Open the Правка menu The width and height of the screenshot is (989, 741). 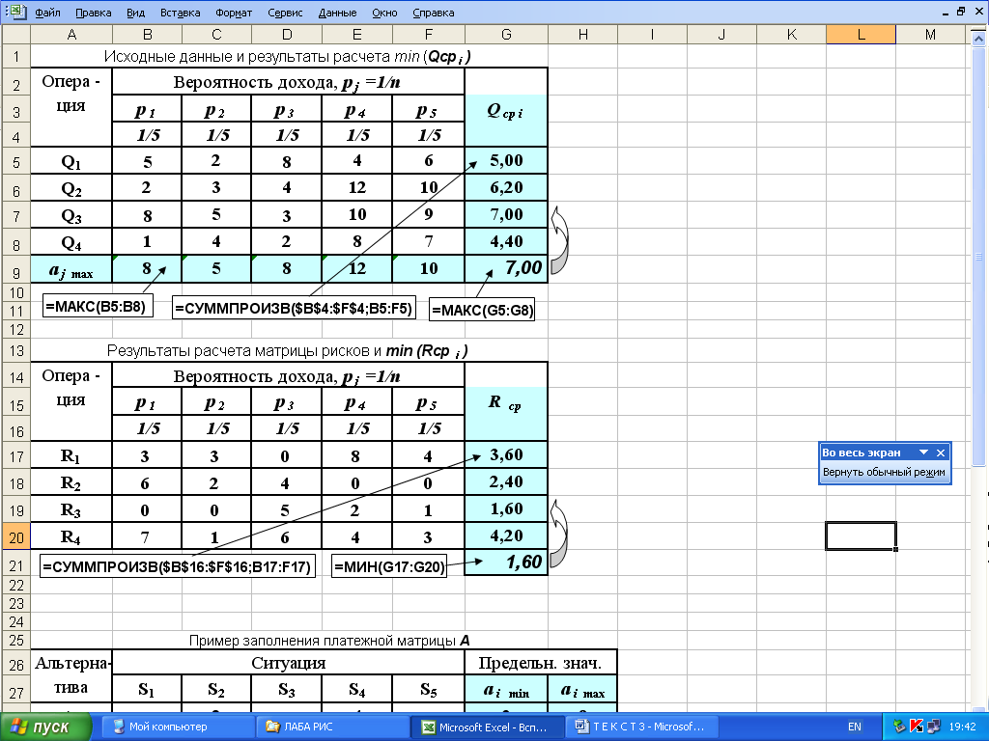(x=93, y=12)
